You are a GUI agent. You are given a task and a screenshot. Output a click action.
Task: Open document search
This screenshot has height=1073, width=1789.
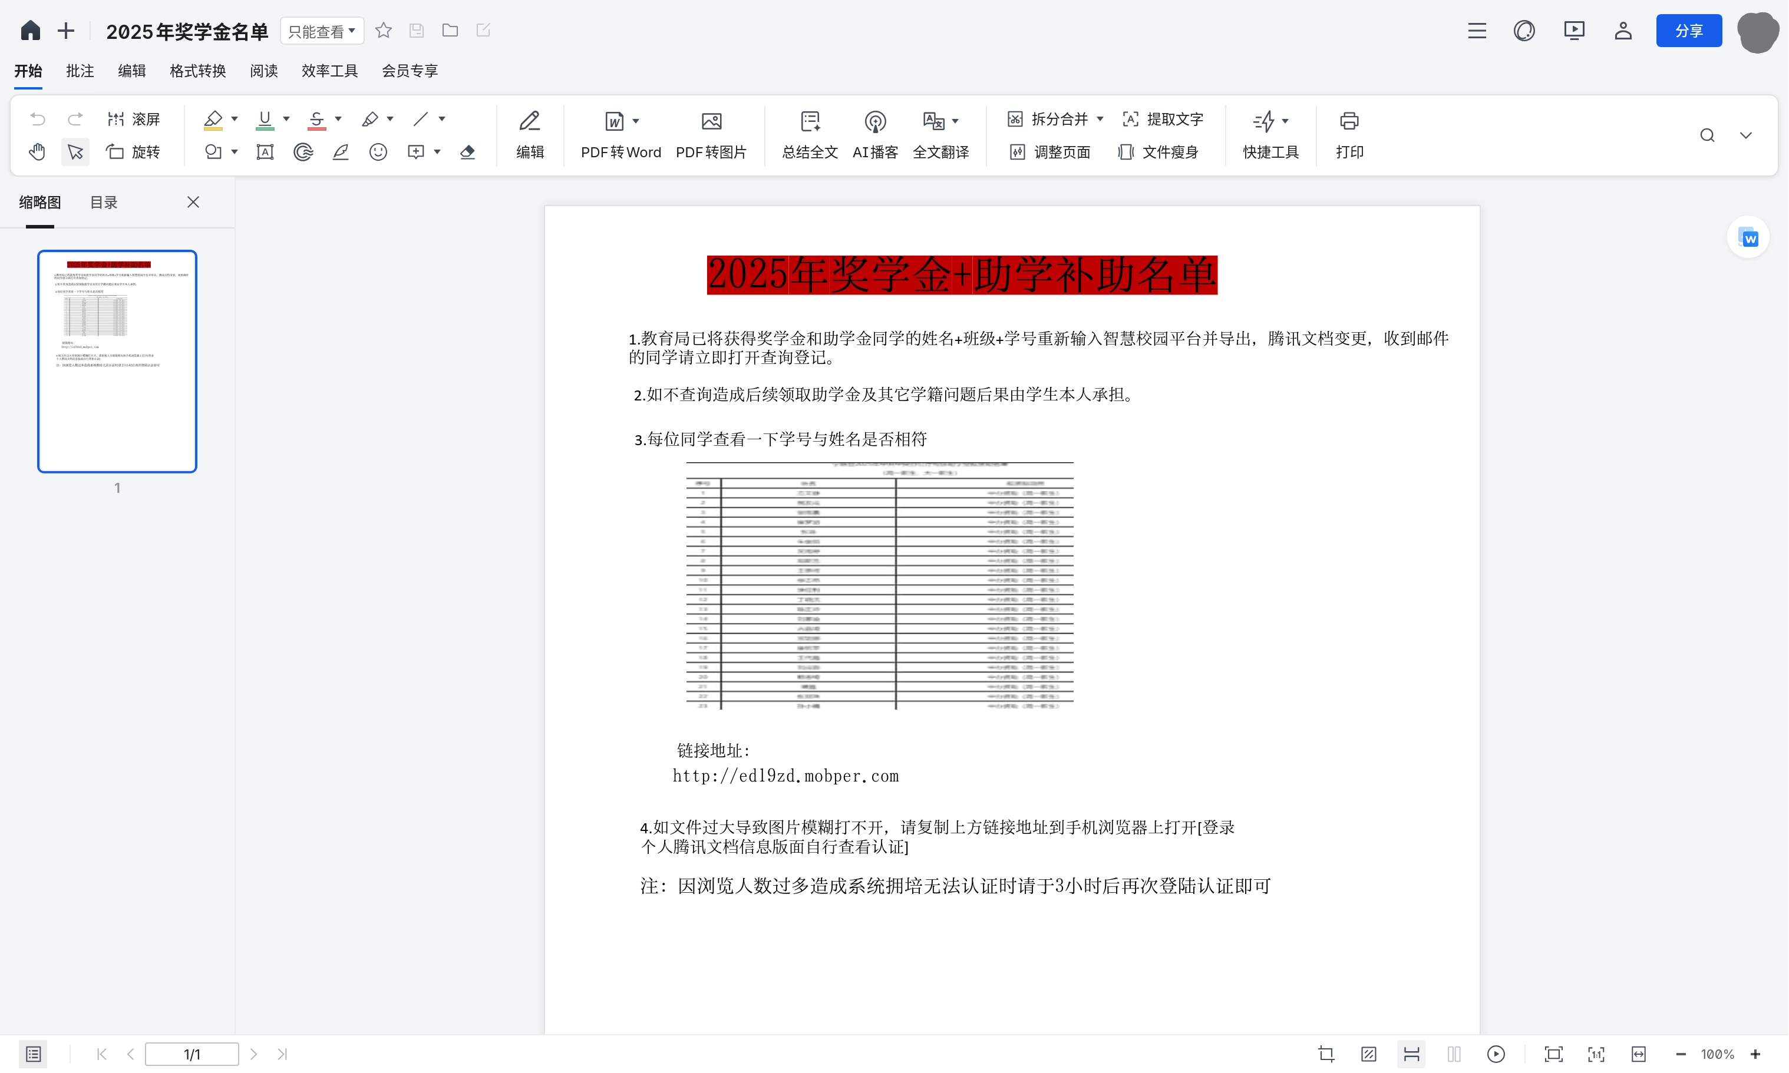(x=1707, y=134)
